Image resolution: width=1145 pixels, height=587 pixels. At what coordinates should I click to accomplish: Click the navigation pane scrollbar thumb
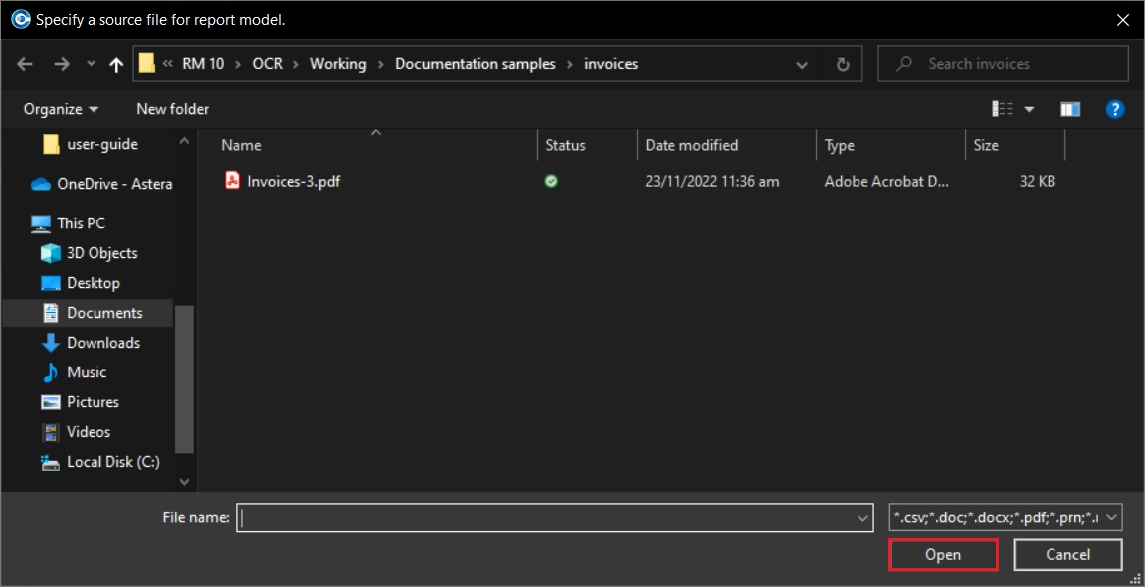point(184,379)
